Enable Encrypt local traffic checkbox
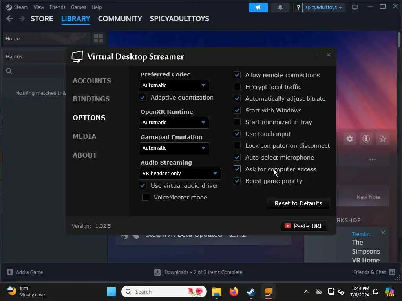The image size is (402, 301). tap(237, 87)
